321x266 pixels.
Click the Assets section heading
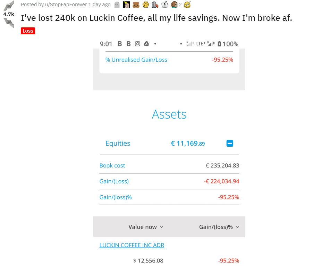169,114
